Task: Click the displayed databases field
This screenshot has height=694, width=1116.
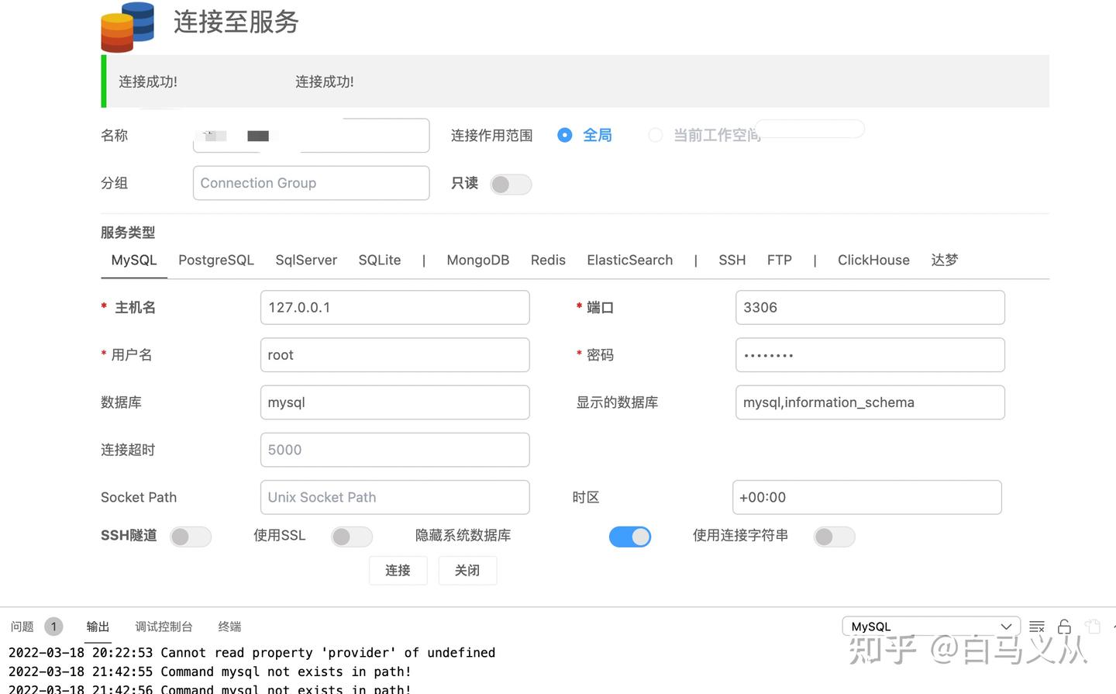Action: click(870, 402)
